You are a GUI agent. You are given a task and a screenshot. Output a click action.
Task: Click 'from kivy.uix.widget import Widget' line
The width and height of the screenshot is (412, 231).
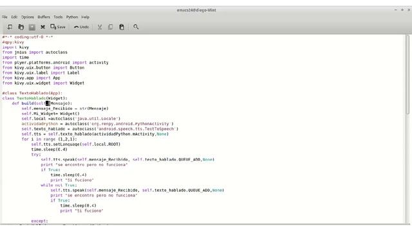coord(43,83)
